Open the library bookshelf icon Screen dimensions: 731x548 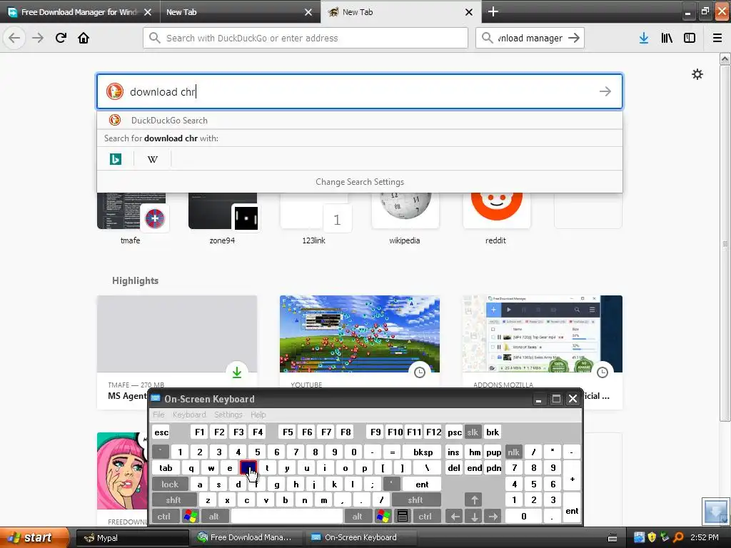[x=667, y=38]
